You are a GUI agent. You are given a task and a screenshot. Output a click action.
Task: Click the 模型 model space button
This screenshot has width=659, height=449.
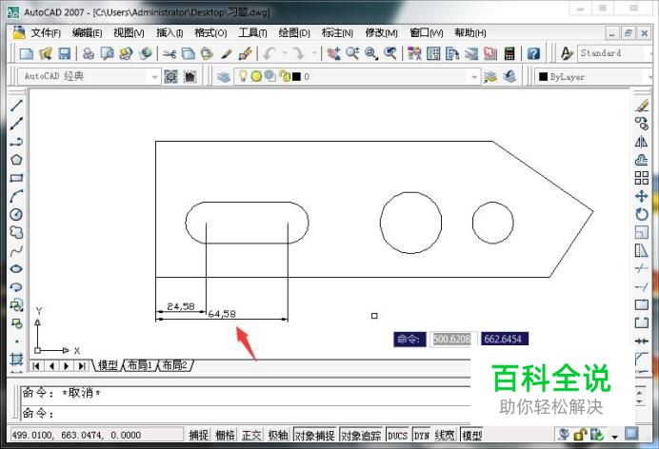[472, 435]
